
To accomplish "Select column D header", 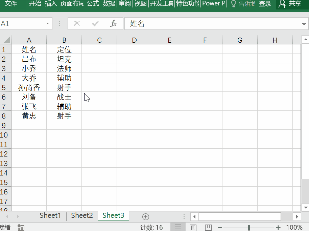I will 135,40.
